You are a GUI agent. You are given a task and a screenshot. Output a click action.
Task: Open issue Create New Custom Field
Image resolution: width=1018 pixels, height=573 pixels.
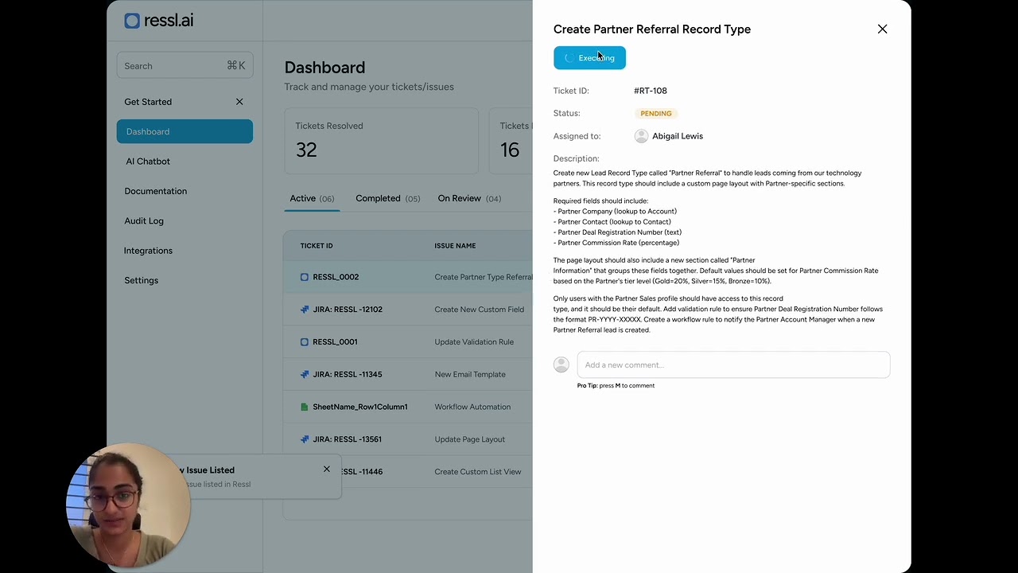[x=479, y=310]
